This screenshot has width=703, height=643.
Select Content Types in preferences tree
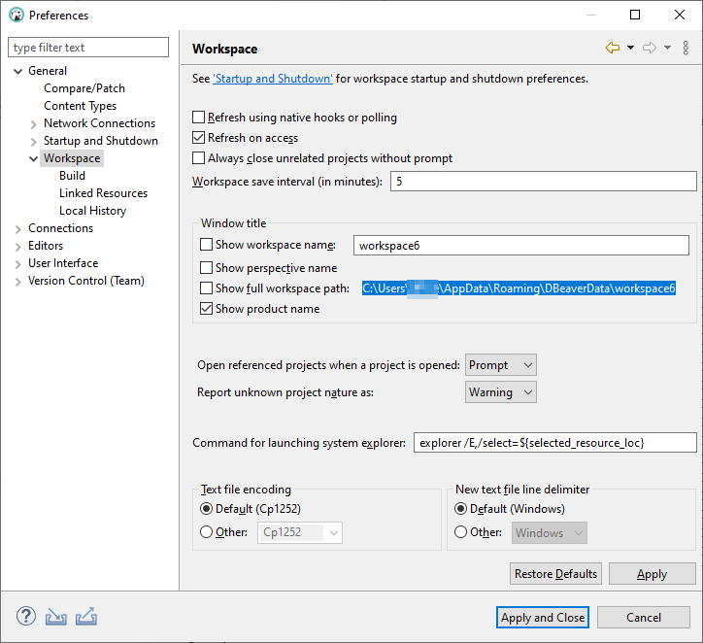[81, 106]
